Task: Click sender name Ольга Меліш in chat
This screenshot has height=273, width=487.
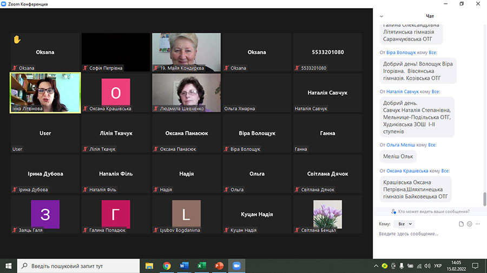Action: coord(400,145)
